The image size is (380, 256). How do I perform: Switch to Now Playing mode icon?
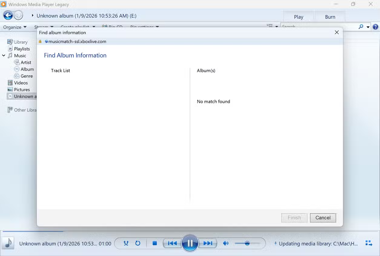pyautogui.click(x=369, y=243)
